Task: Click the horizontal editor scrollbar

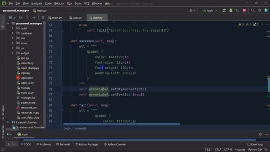Action: [x=121, y=124]
